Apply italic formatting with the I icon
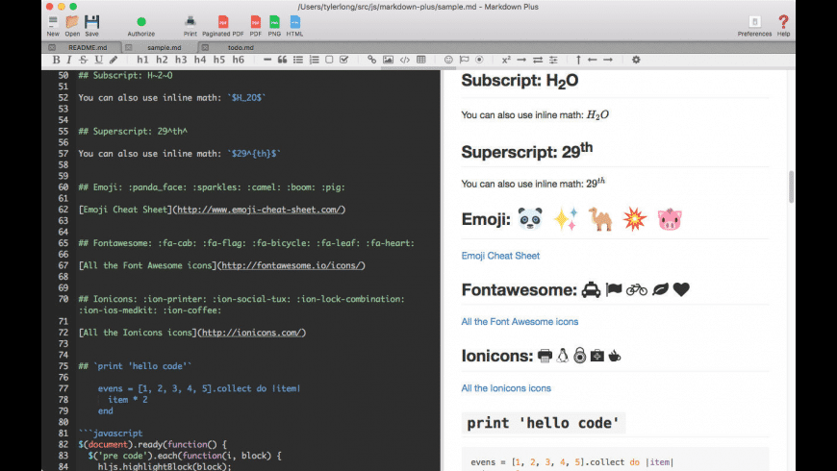The width and height of the screenshot is (837, 471). click(x=69, y=60)
